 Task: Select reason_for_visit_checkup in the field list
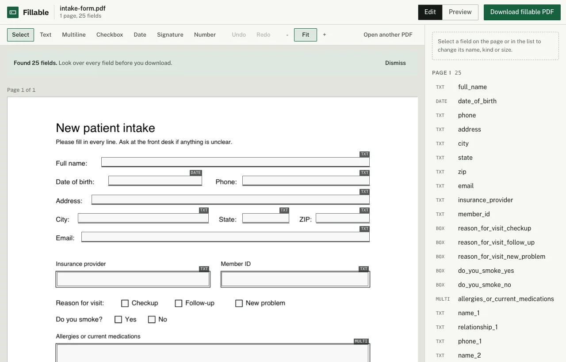[495, 228]
